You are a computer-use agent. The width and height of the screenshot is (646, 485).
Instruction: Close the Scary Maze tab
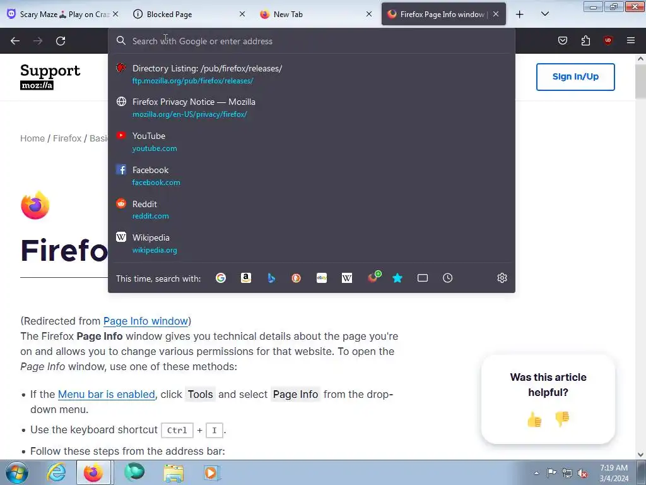coord(116,15)
